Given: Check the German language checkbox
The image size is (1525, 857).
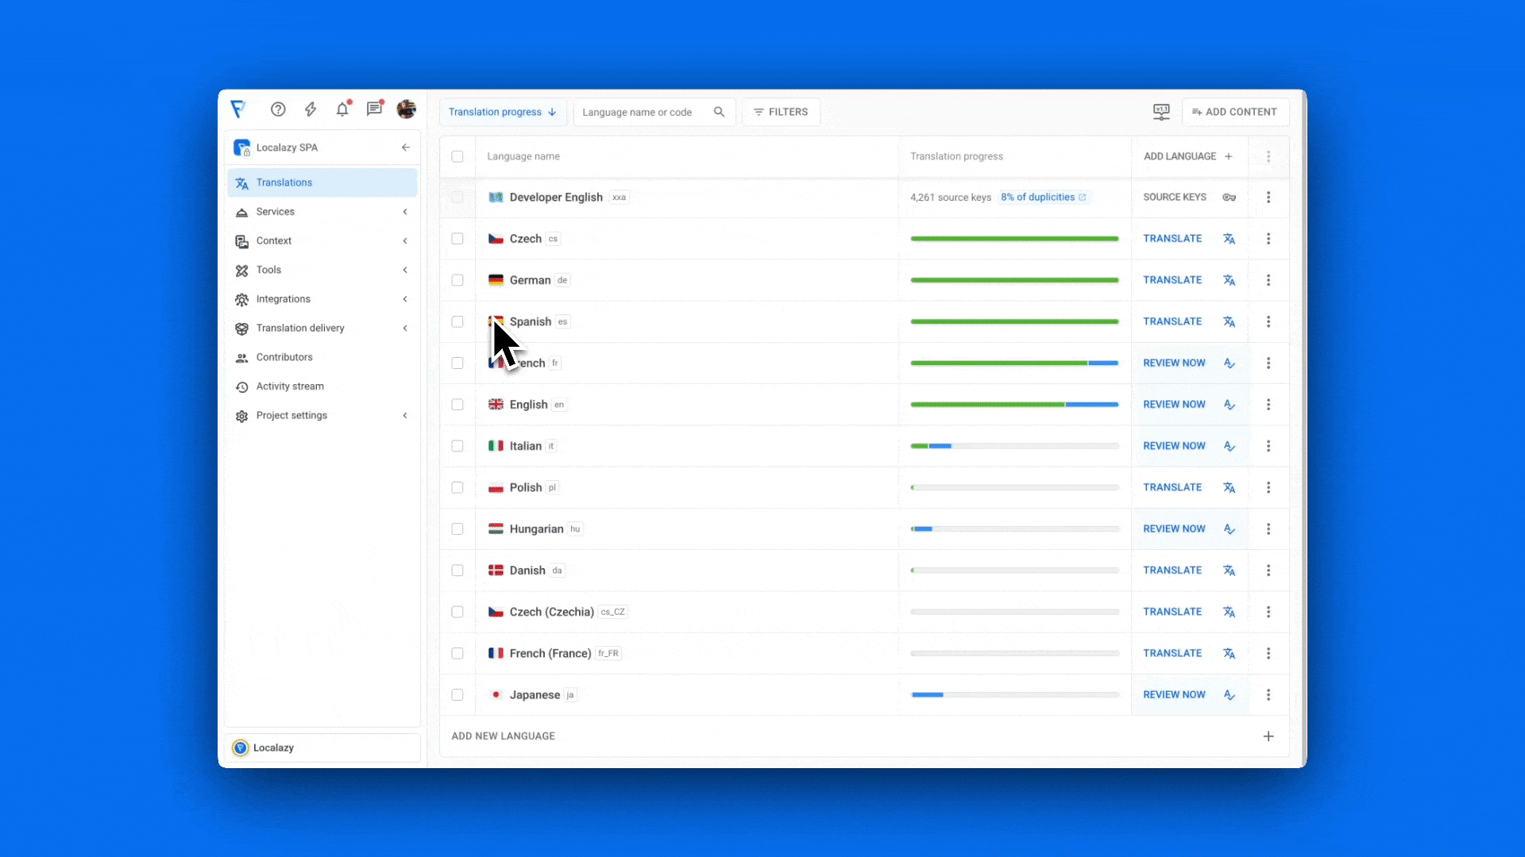Looking at the screenshot, I should click(x=457, y=280).
